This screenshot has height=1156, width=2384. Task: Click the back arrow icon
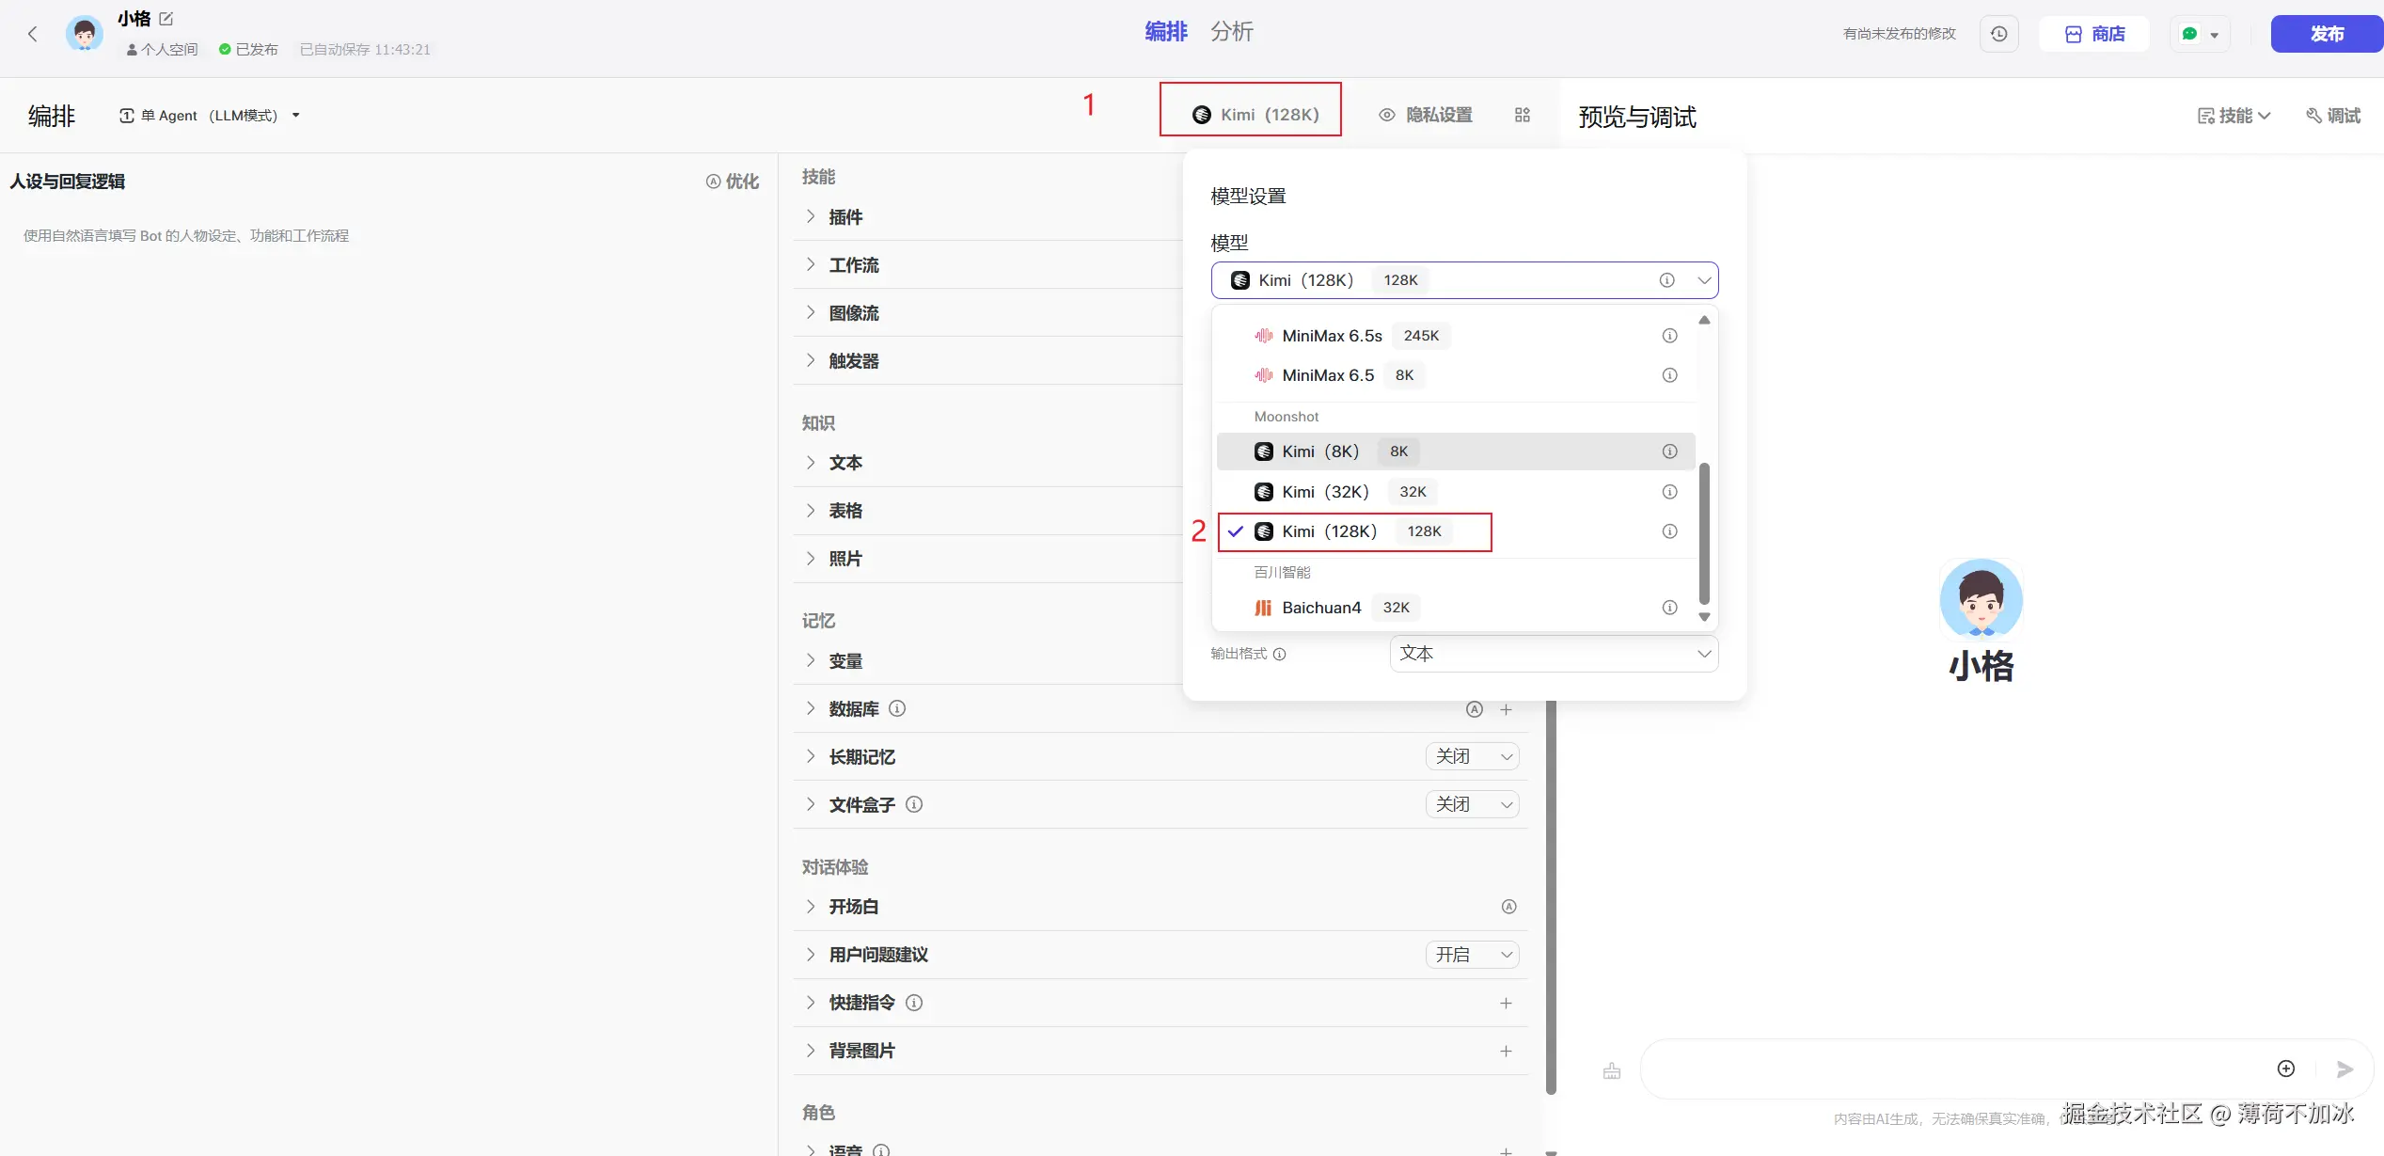tap(33, 34)
